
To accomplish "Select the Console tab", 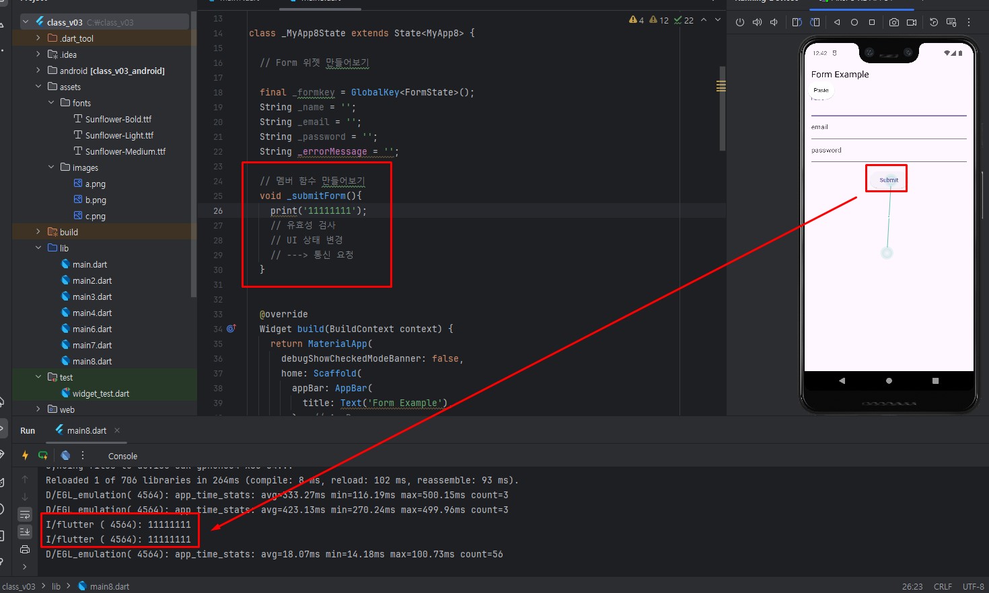I will pyautogui.click(x=122, y=456).
